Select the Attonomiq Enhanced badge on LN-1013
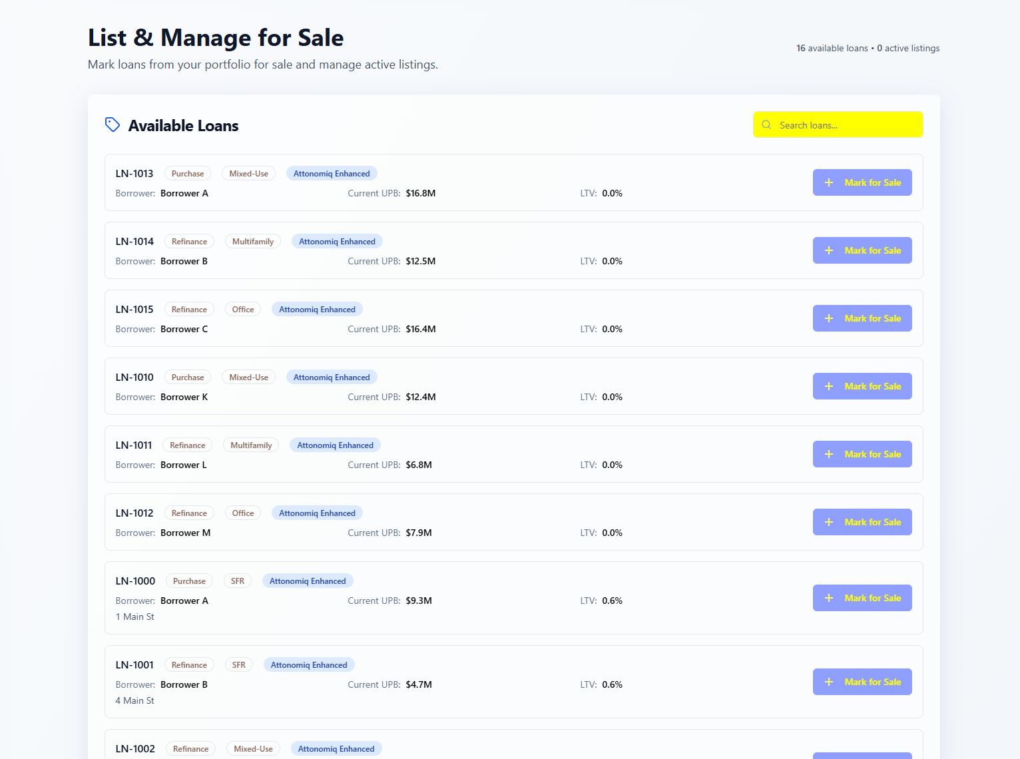This screenshot has width=1020, height=759. (332, 174)
